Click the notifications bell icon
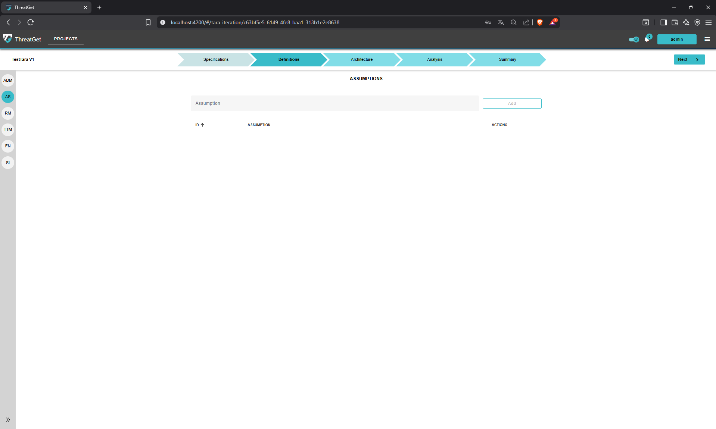Screen dimensions: 716x429 (647, 40)
